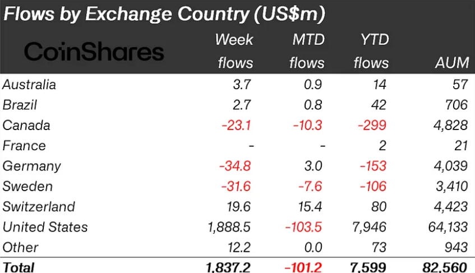Select Germany's negative week flows value -34.8
This screenshot has height=273, width=475.
[236, 166]
